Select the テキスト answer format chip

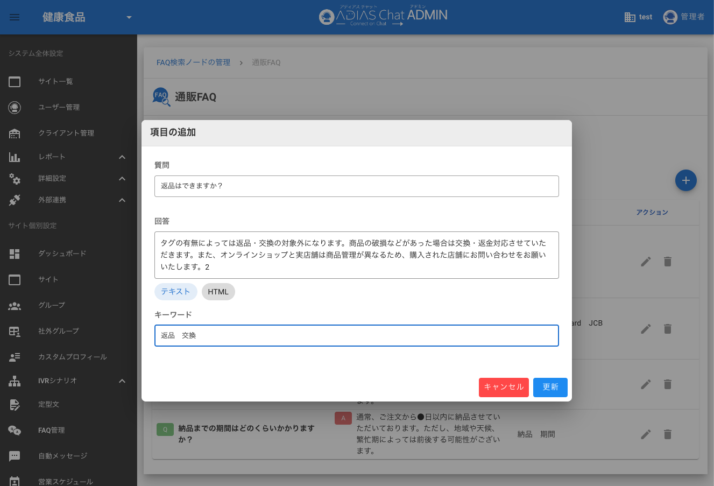tap(175, 292)
